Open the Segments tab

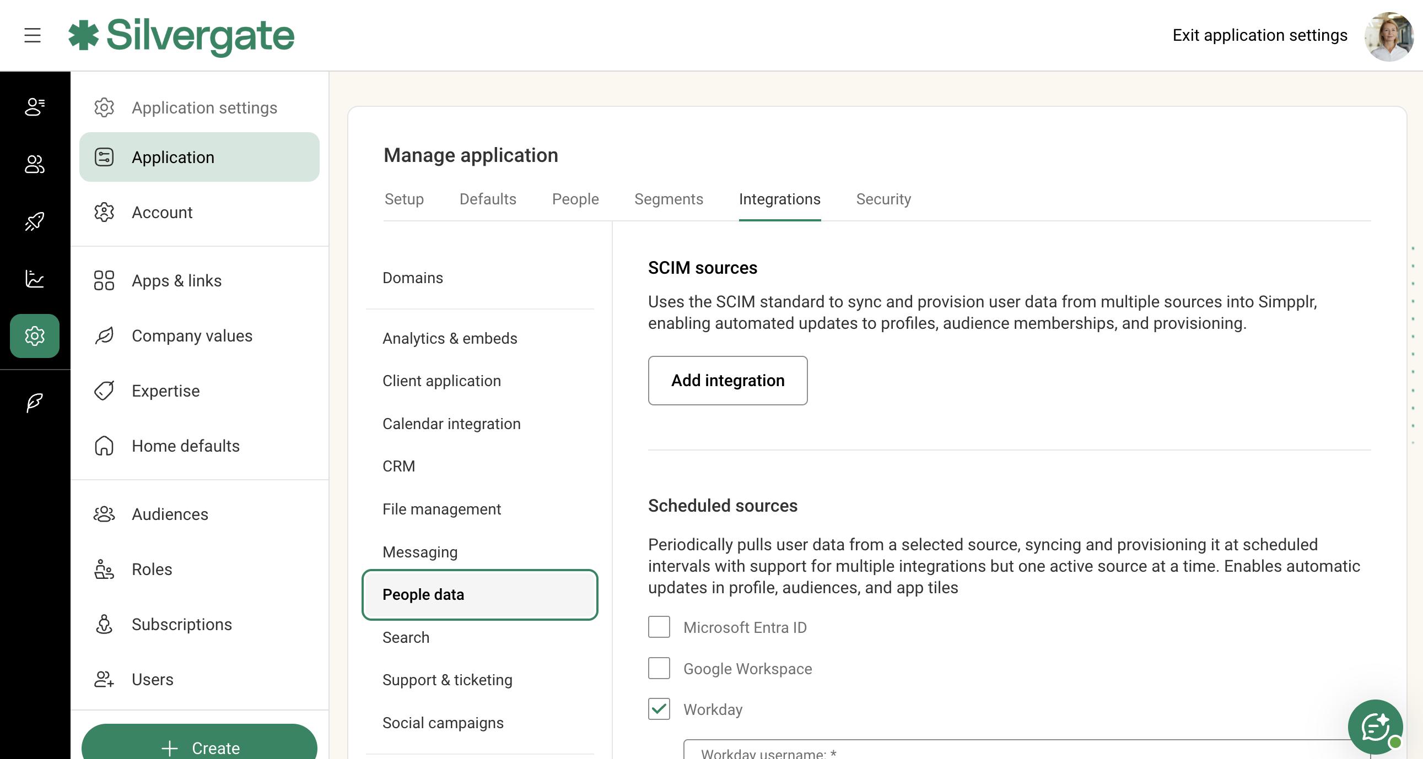(x=668, y=199)
